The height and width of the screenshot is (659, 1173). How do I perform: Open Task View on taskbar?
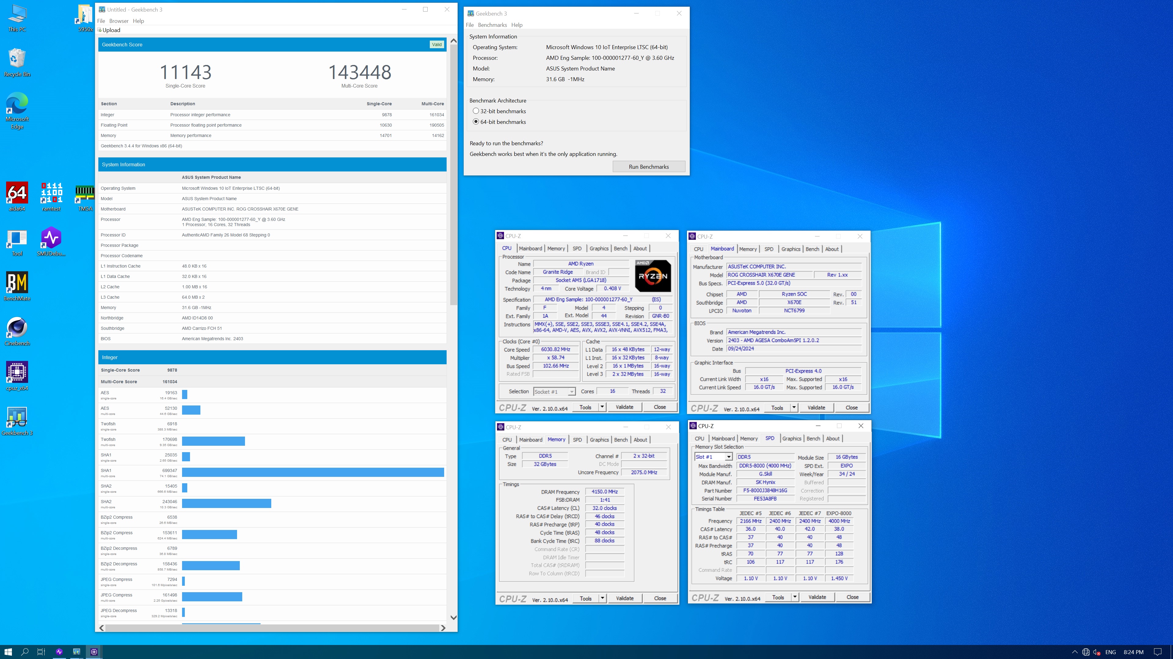pyautogui.click(x=41, y=652)
